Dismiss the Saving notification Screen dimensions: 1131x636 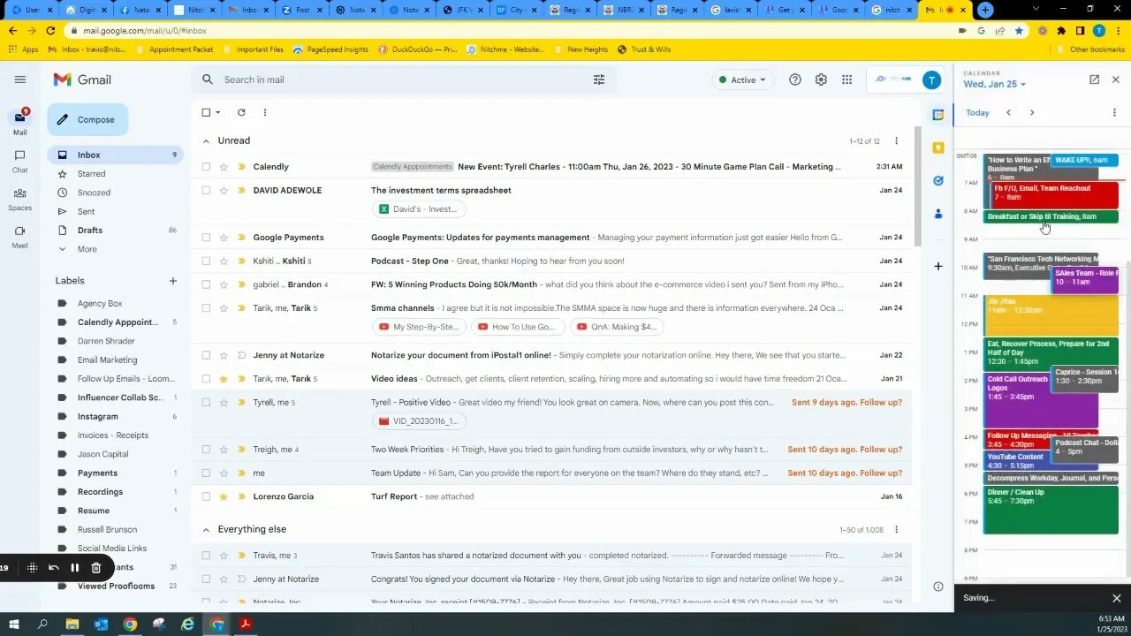(1116, 598)
